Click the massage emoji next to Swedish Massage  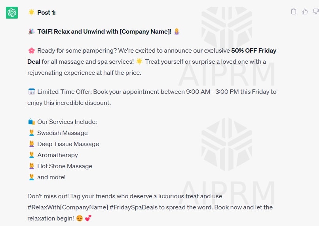(32, 133)
